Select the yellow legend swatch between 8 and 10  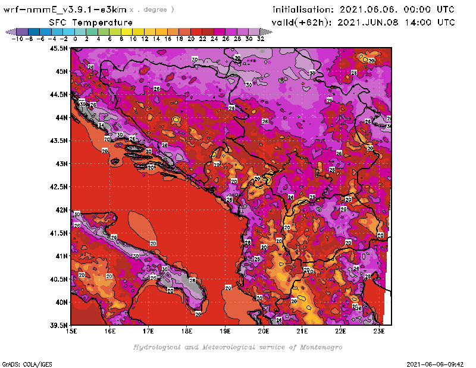[x=127, y=32]
